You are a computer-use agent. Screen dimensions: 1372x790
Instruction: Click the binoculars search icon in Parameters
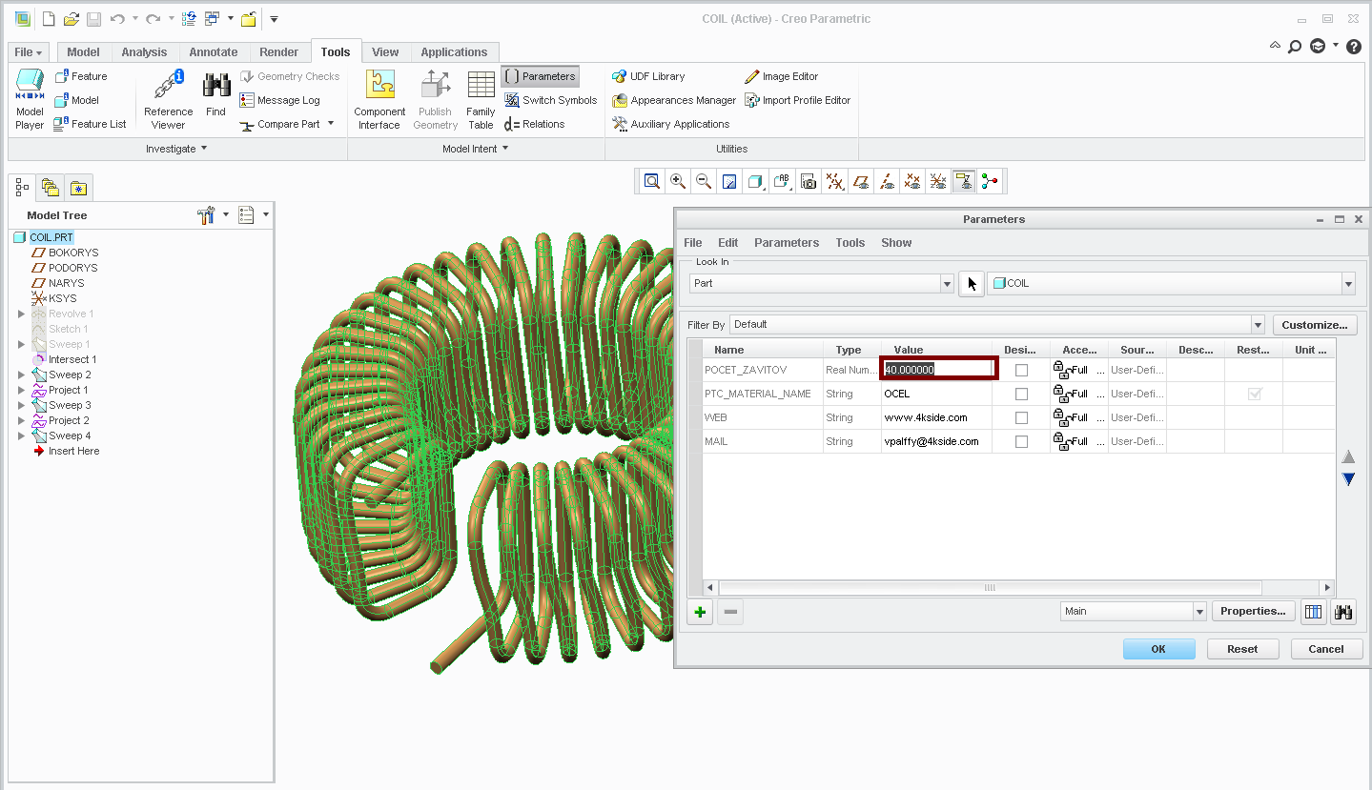(1344, 612)
